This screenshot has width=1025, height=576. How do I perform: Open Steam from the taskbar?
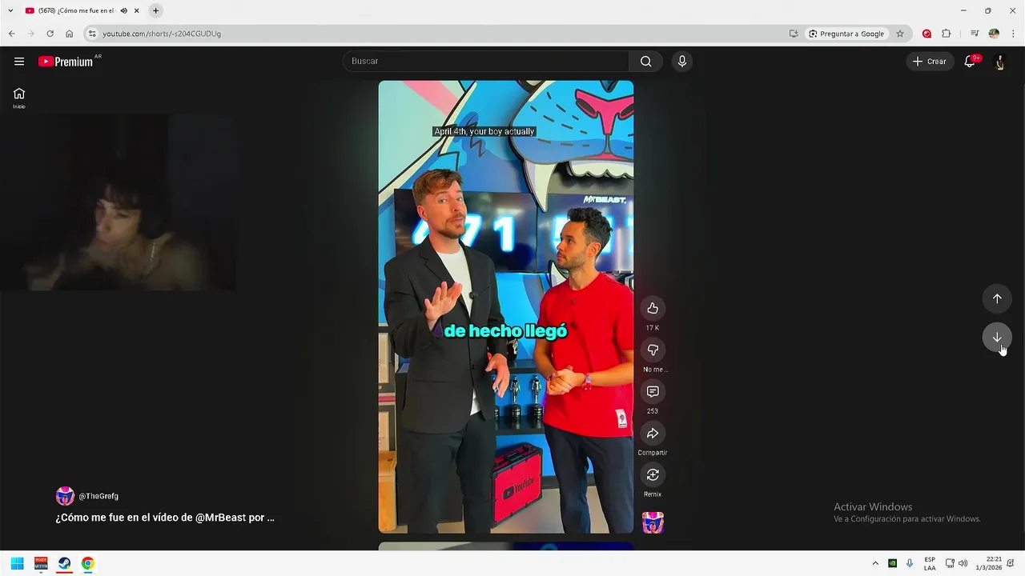pyautogui.click(x=64, y=563)
